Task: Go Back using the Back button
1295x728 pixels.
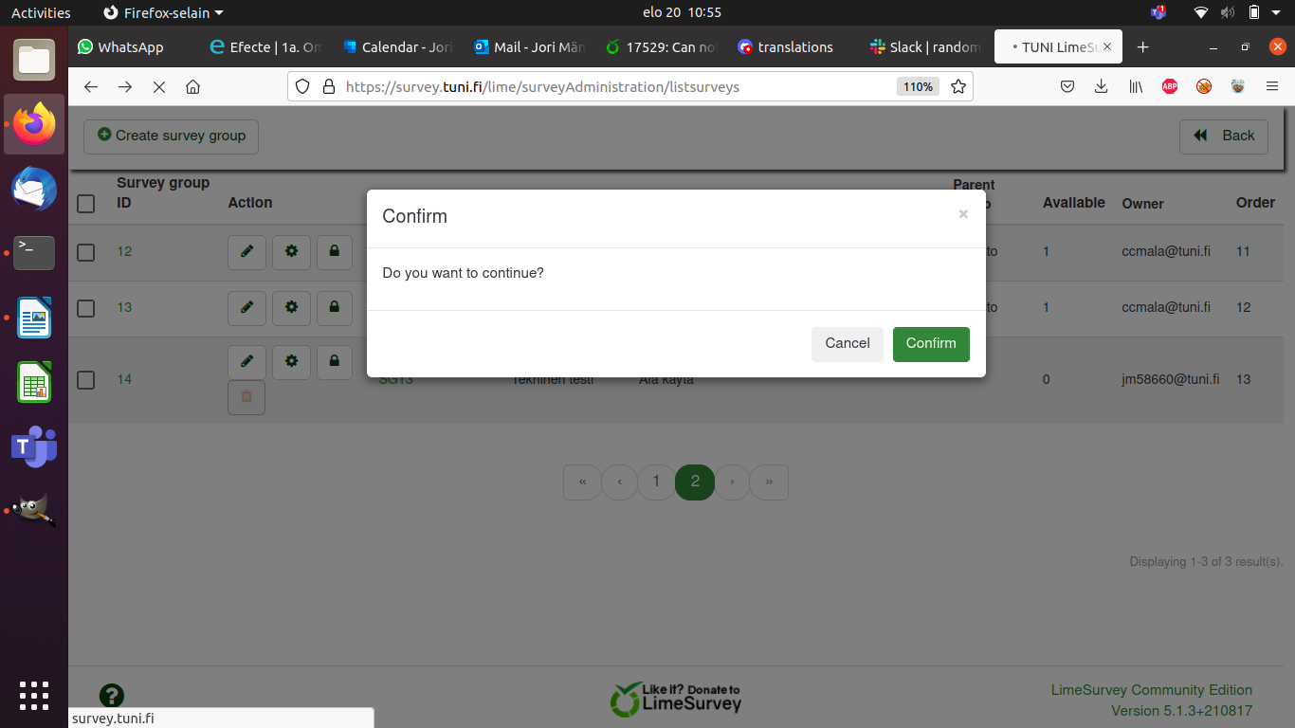Action: click(x=1224, y=136)
